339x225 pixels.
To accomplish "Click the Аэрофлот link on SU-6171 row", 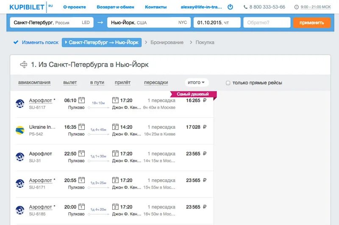I will [x=40, y=180].
